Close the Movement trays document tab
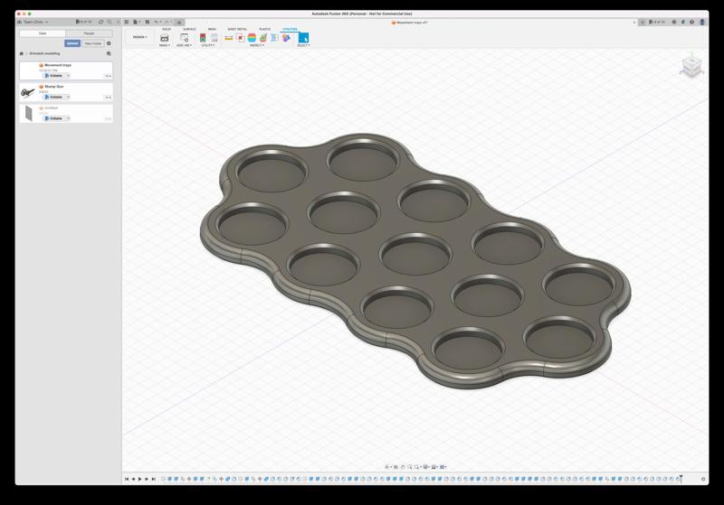The width and height of the screenshot is (724, 505). (634, 22)
